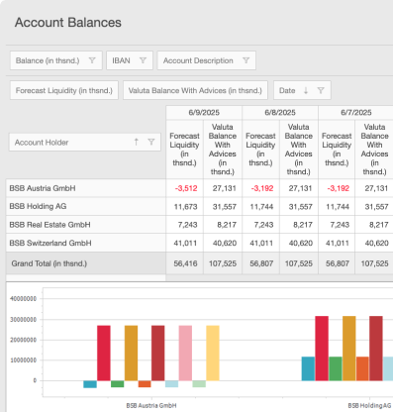This screenshot has width=393, height=412.
Task: Open filter icon on IBAN field
Action: coord(143,60)
